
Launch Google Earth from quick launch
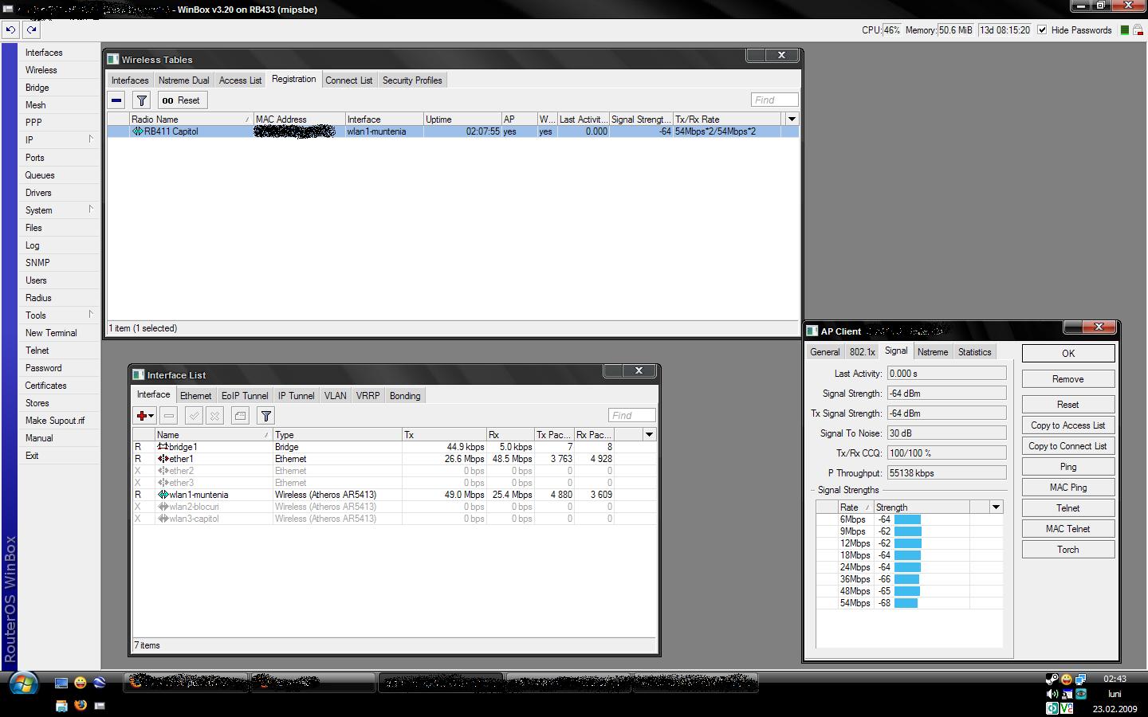point(100,683)
